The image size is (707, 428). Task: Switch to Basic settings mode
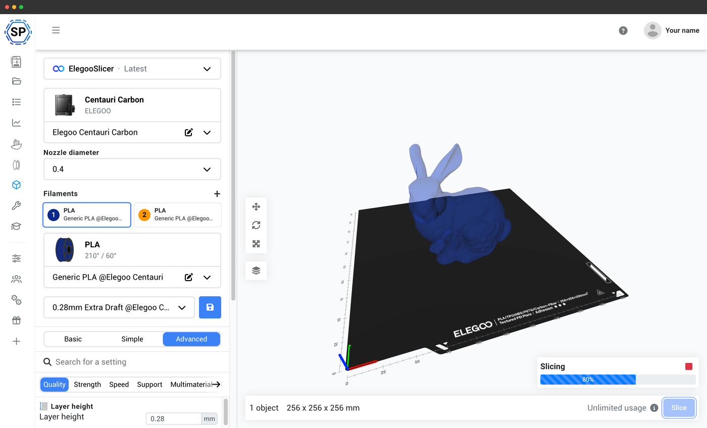[73, 339]
